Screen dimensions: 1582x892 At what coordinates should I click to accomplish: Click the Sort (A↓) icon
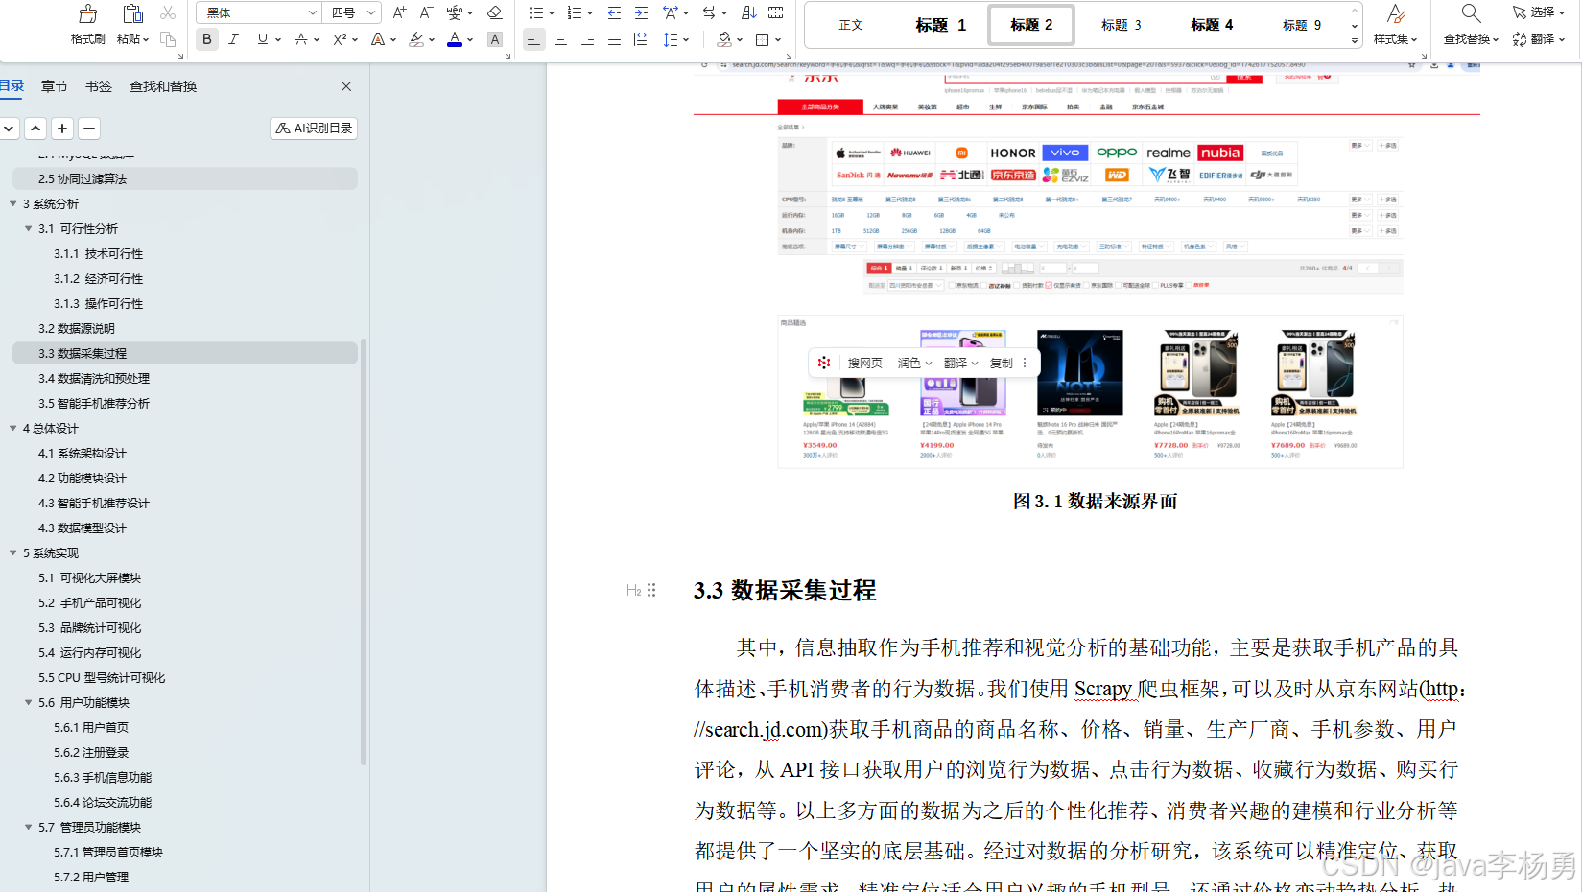pos(749,12)
